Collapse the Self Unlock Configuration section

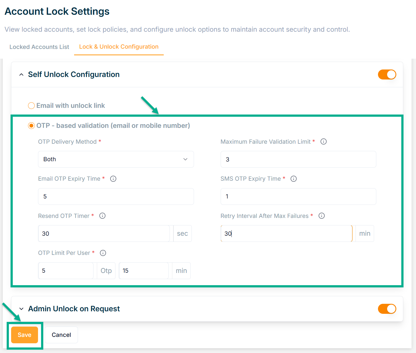(21, 74)
